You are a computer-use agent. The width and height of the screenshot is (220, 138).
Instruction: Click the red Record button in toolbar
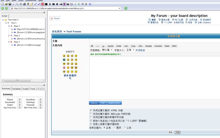pyautogui.click(x=43, y=4)
